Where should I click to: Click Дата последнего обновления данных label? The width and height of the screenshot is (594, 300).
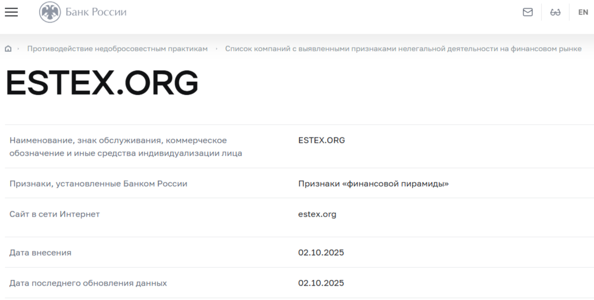point(88,283)
